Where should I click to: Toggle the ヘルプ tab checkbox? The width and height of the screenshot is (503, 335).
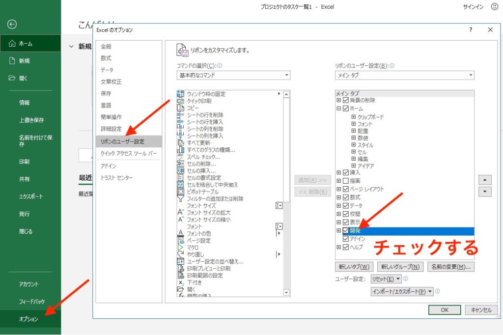click(x=346, y=247)
